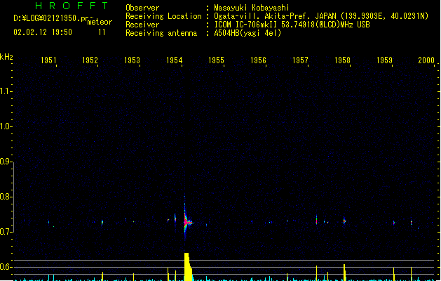Click the 1953 time axis marker
Screen dimensions: 441x281
(132, 60)
